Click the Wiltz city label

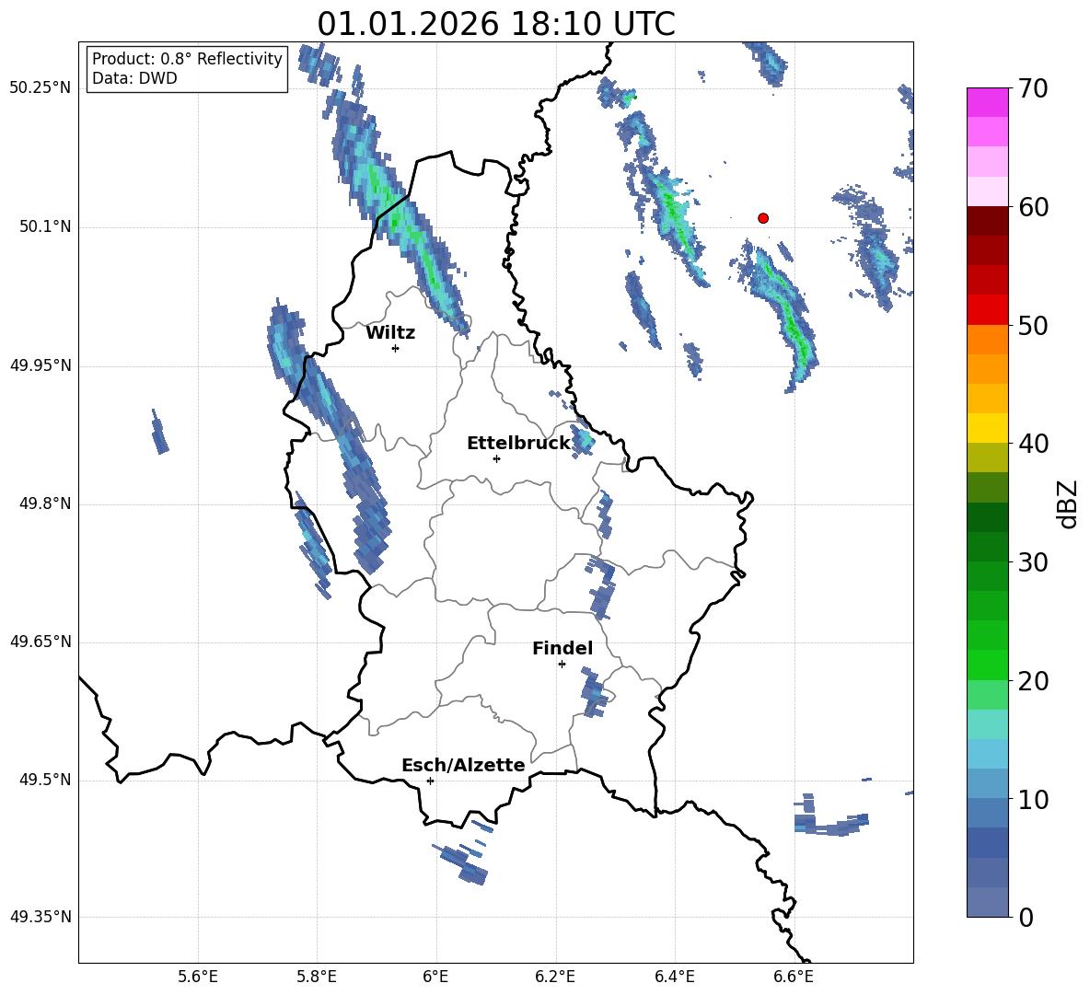pyautogui.click(x=390, y=333)
